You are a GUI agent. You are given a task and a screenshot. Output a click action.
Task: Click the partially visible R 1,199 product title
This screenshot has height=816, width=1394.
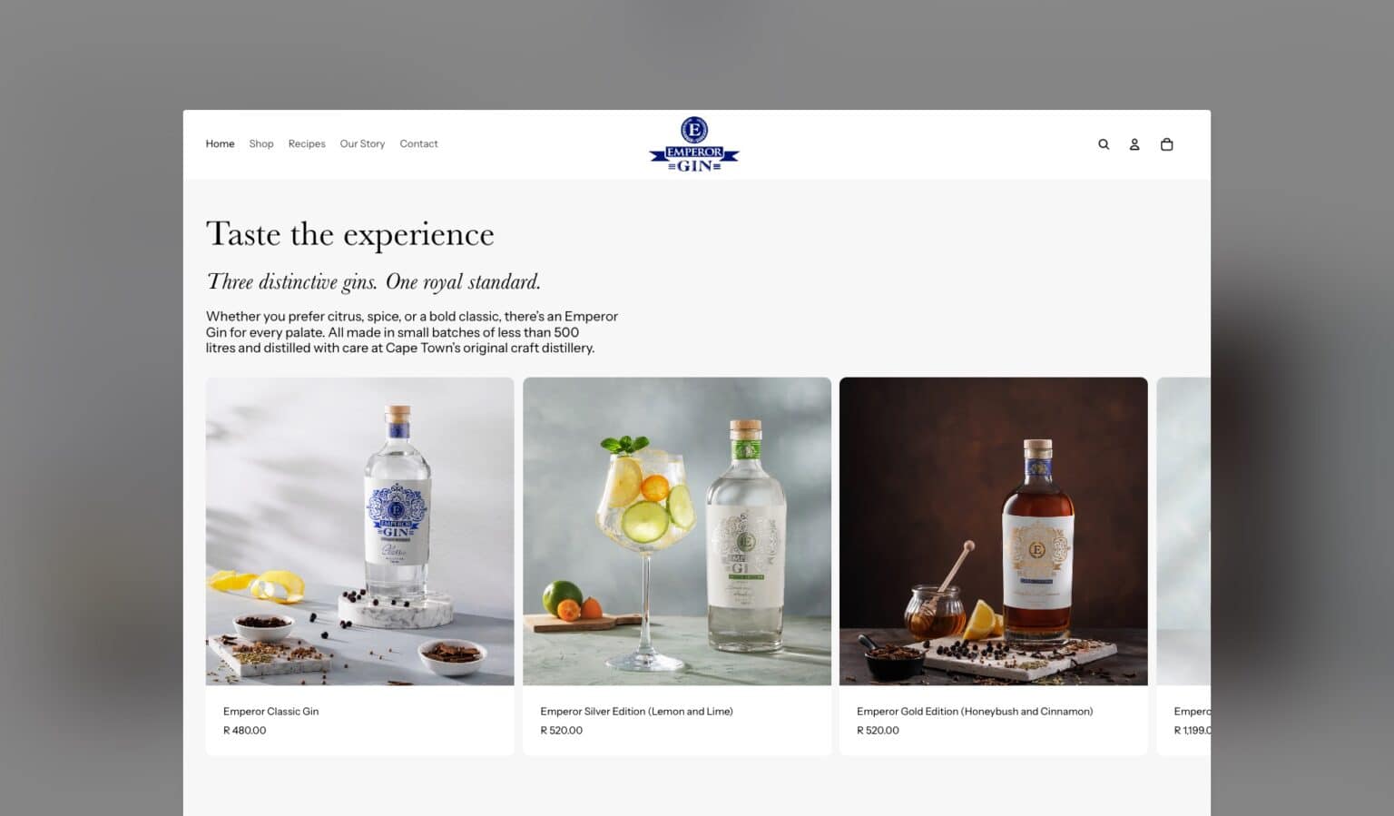1192,712
